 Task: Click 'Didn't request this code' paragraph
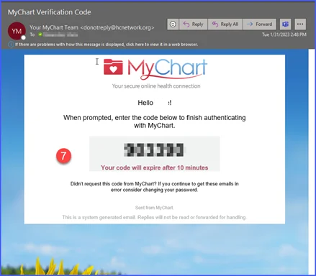click(x=154, y=187)
